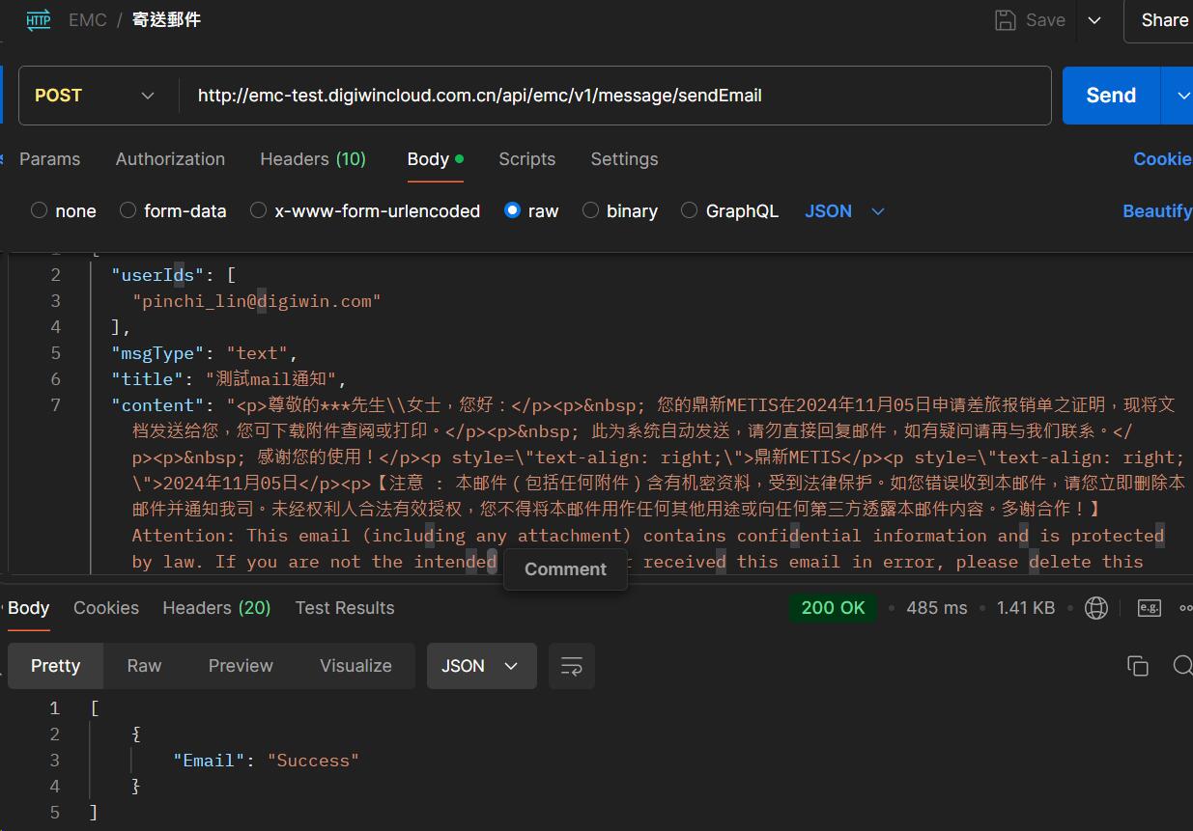Click the EMC breadcrumb link

(x=88, y=20)
